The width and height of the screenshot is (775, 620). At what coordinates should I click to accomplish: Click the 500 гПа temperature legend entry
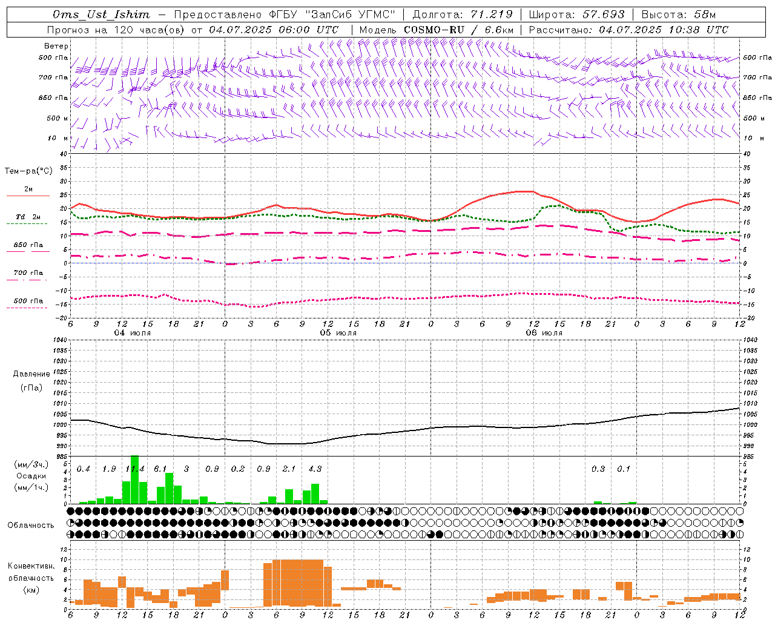[28, 301]
